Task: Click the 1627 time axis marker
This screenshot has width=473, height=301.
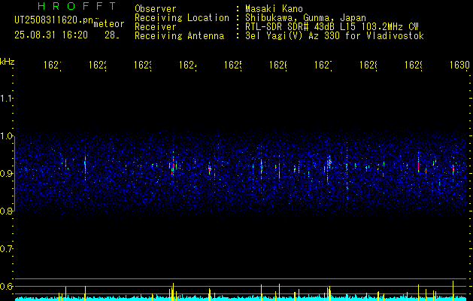Action: click(x=323, y=65)
